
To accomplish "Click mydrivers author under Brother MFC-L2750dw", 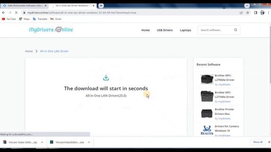I will tap(224, 84).
